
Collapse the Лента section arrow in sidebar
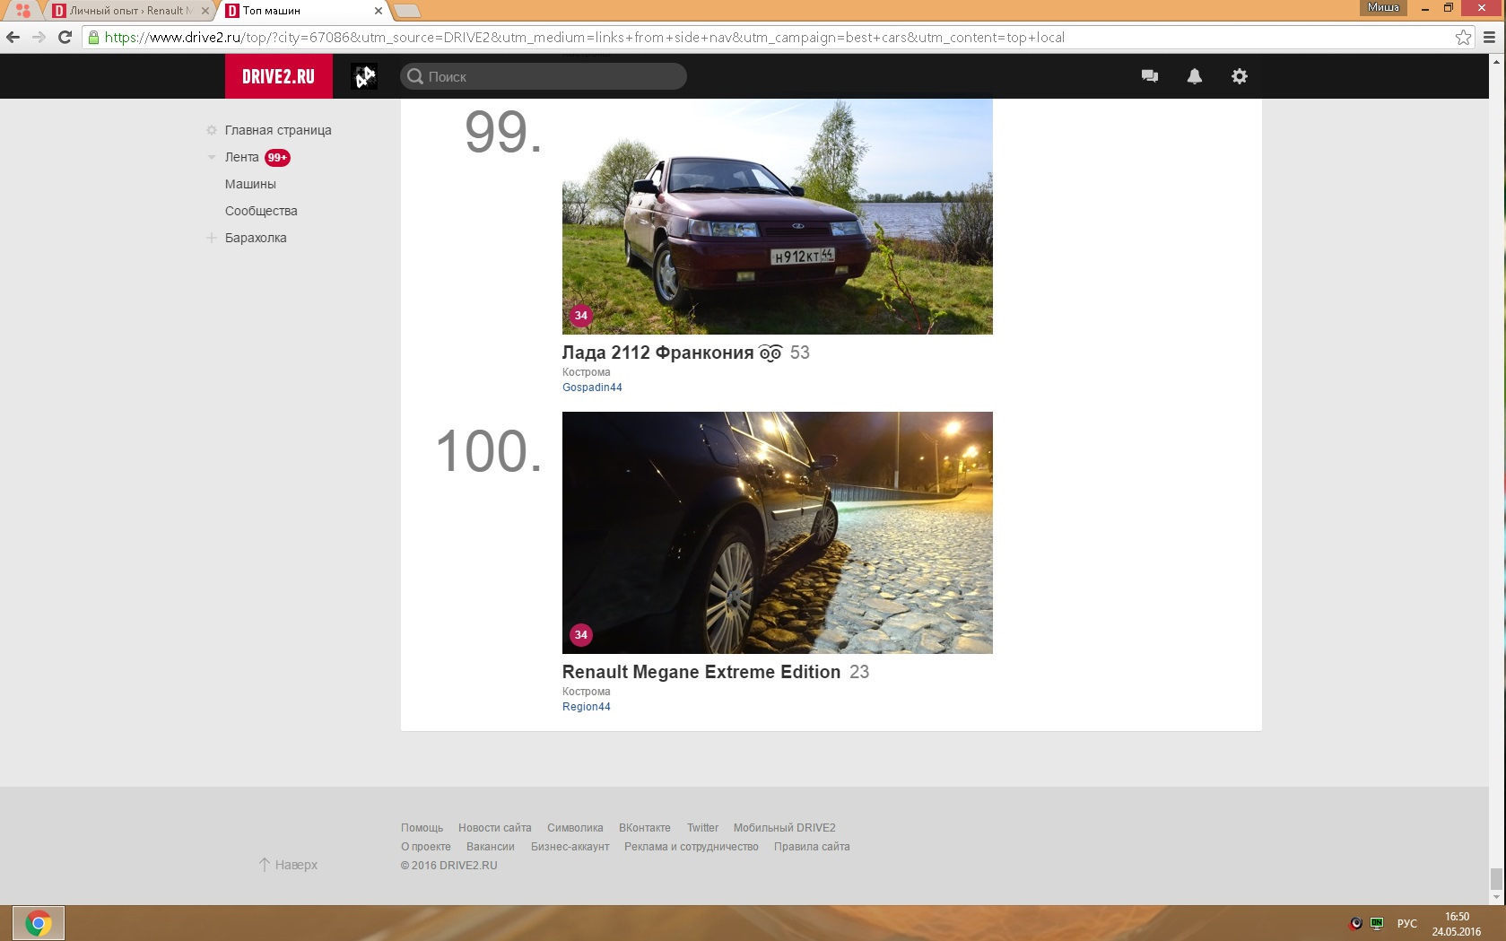[x=212, y=157]
